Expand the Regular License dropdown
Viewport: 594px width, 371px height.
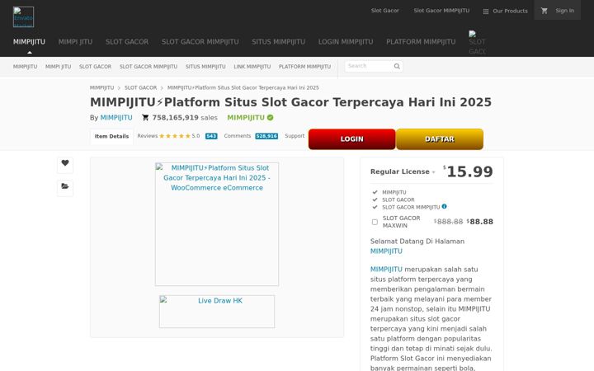403,171
